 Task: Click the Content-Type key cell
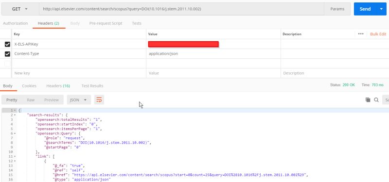click(79, 54)
